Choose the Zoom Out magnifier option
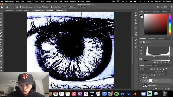Viewport: 173px width, 97px height. click(17, 7)
